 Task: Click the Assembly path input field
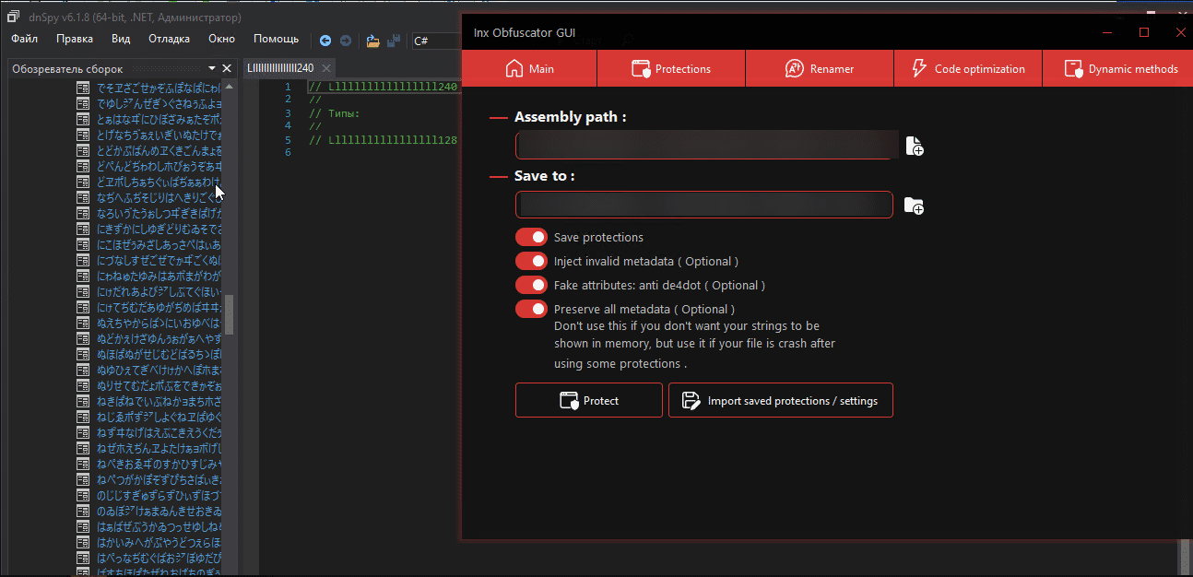tap(705, 146)
